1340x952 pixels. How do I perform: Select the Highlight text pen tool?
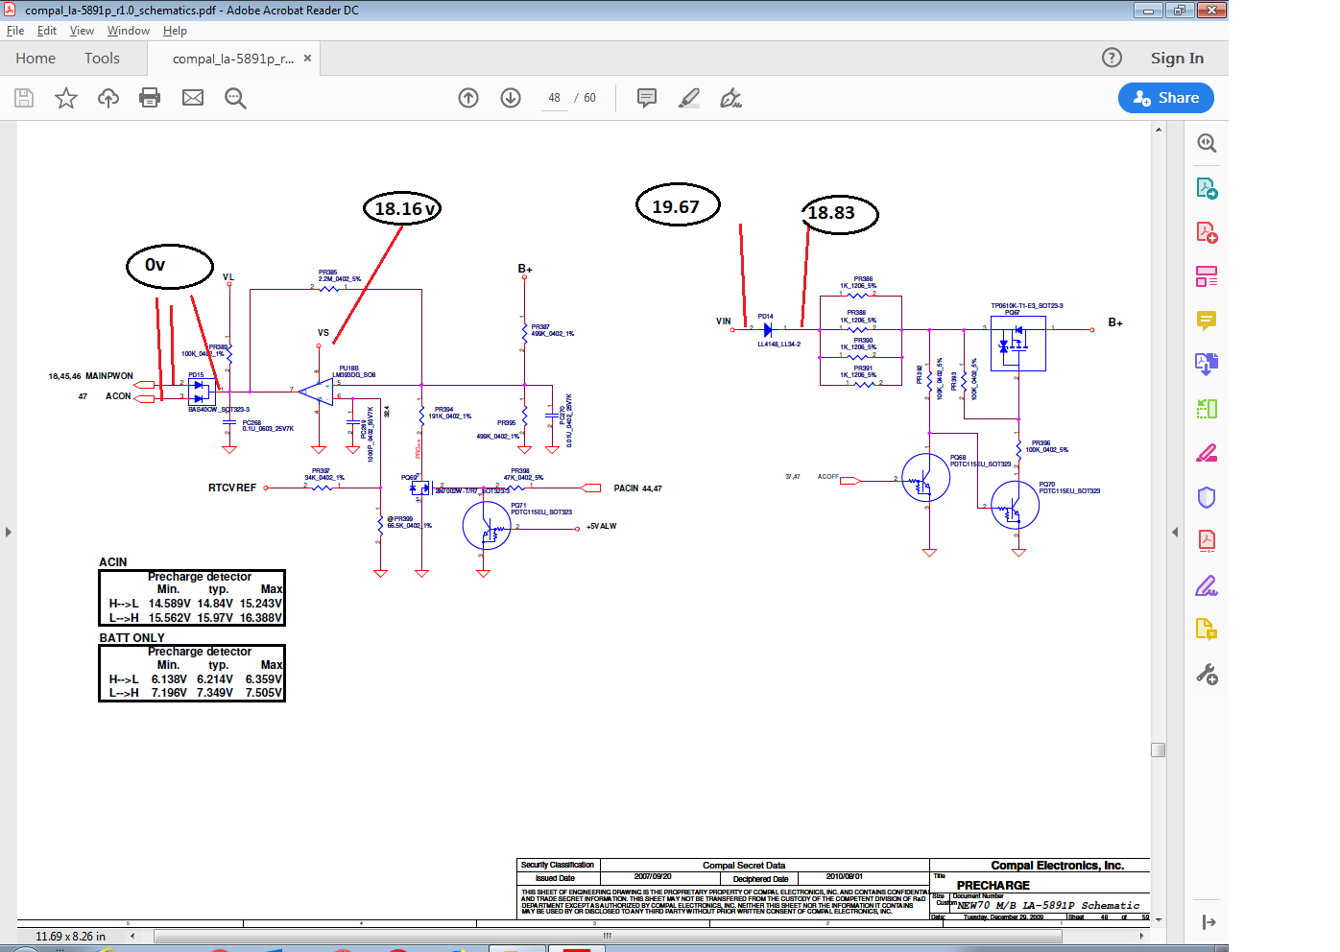point(689,98)
